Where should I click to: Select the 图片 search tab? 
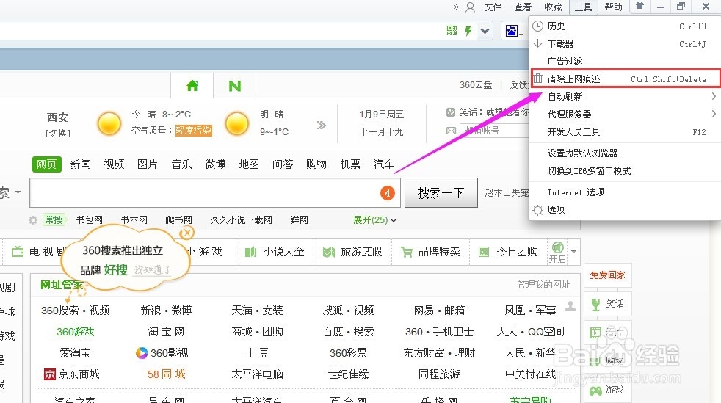pyautogui.click(x=148, y=164)
